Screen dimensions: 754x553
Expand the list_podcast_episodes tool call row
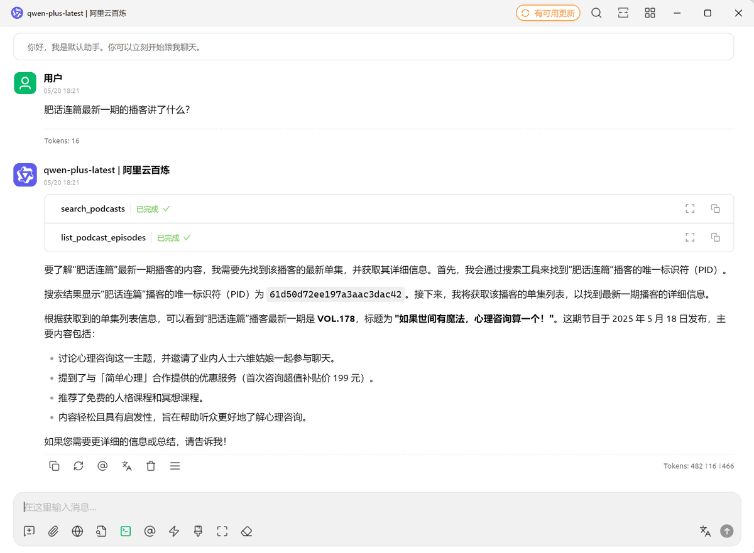click(x=389, y=237)
